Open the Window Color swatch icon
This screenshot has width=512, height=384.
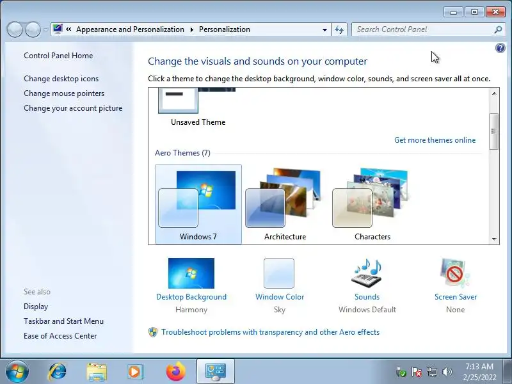pos(279,273)
